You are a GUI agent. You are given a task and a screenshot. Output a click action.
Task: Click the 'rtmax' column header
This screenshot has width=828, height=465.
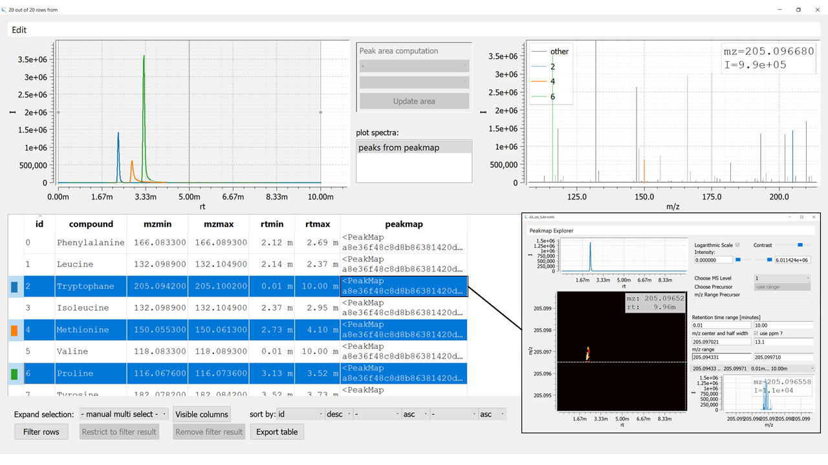point(317,224)
